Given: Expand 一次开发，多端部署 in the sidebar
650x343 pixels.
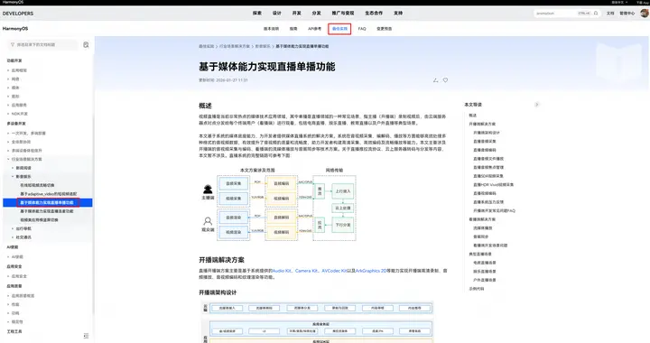Looking at the screenshot, I should pos(28,134).
